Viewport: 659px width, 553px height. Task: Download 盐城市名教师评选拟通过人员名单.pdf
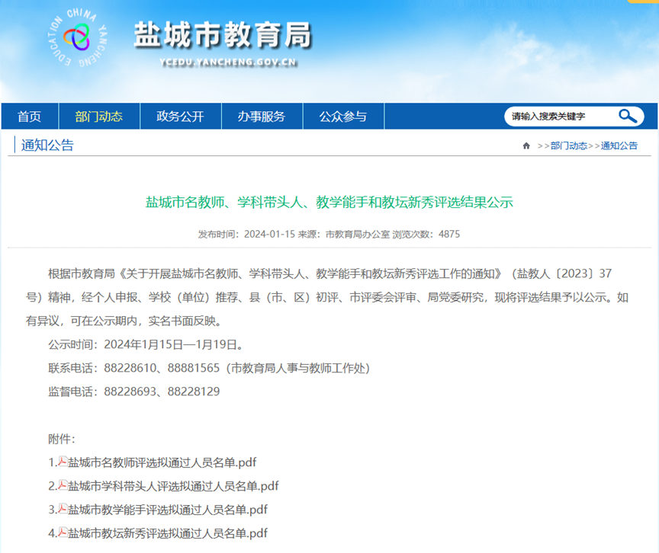click(162, 462)
